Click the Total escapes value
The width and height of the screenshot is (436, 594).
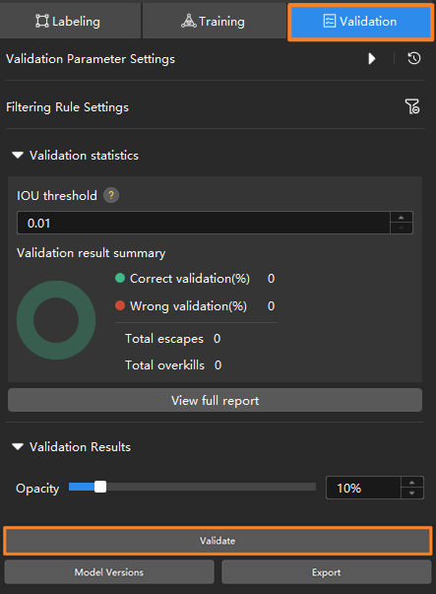coord(217,338)
